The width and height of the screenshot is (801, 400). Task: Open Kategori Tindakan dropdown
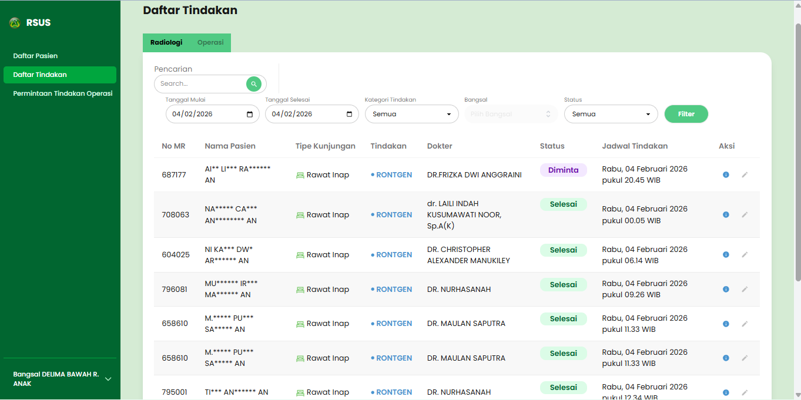pyautogui.click(x=411, y=114)
